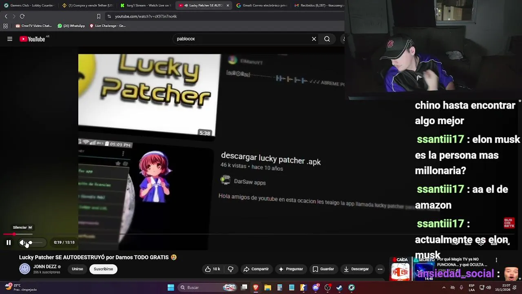Open the OBS Studio taskbar icon
Screen dimensions: 522x294
[x=327, y=287]
